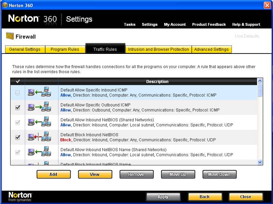
Task: Open My Account in the header
Action: pos(175,24)
